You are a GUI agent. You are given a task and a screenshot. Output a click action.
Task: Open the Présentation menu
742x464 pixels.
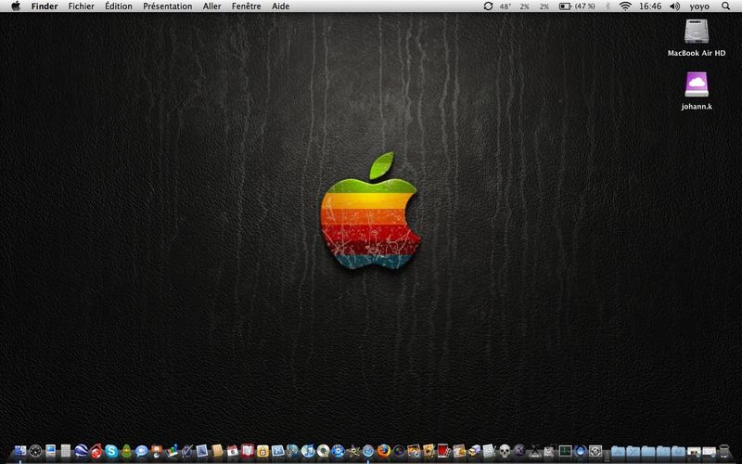(x=168, y=6)
